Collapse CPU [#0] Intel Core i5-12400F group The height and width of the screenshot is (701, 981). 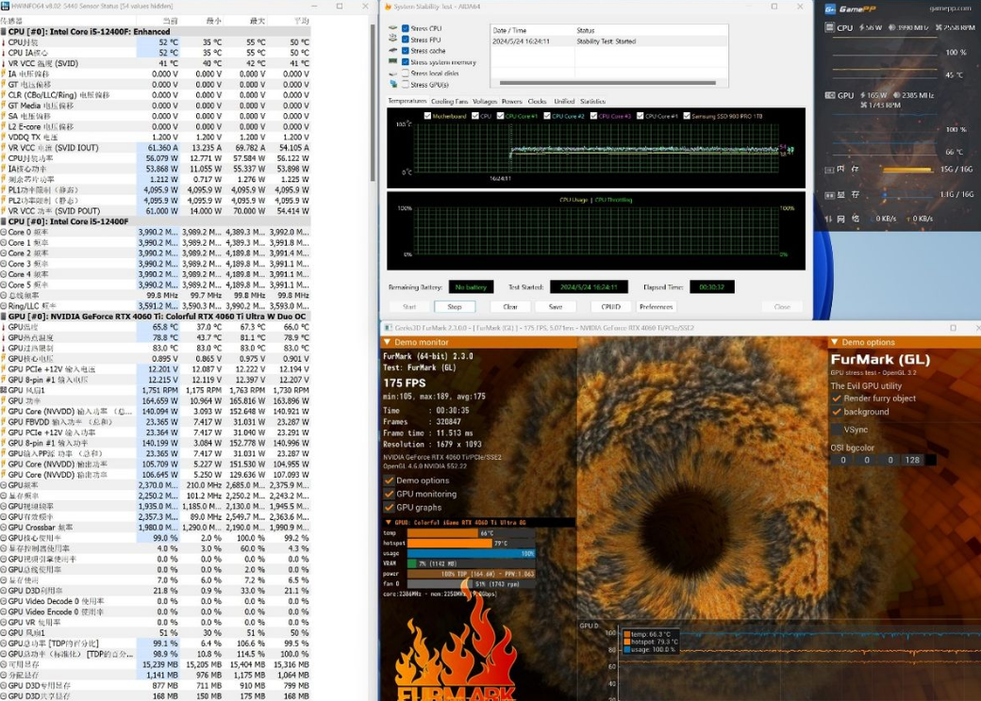155,221
